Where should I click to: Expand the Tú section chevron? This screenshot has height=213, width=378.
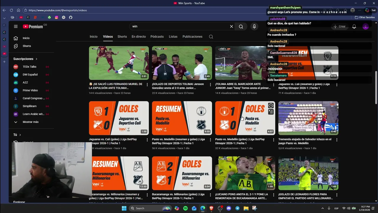pyautogui.click(x=20, y=135)
